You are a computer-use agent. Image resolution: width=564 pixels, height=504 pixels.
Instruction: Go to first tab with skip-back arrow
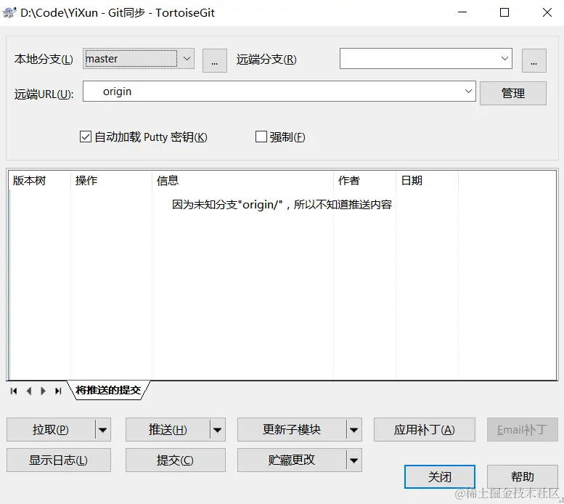coord(14,391)
